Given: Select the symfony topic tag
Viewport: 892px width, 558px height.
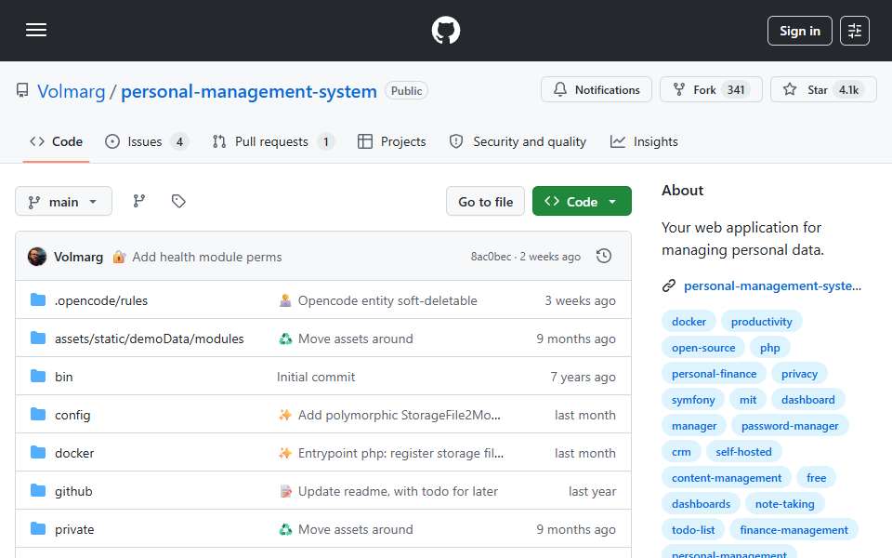Looking at the screenshot, I should point(693,400).
